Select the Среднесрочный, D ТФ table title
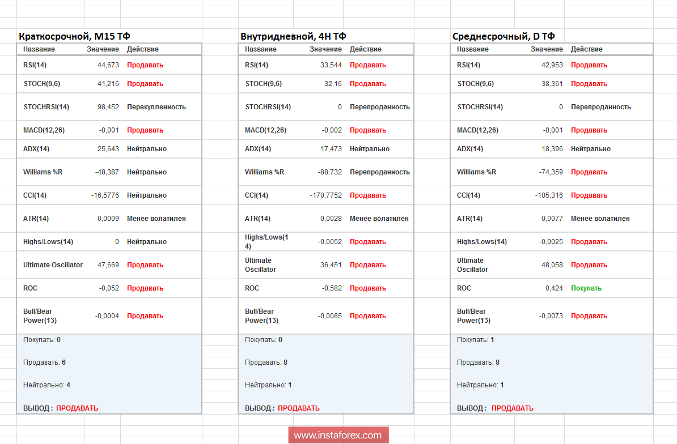This screenshot has height=444, width=677. point(503,36)
